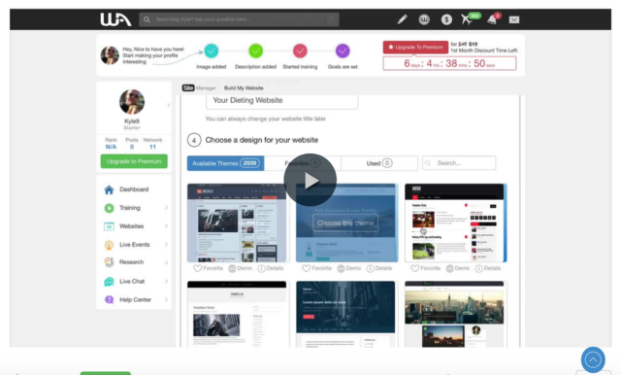Select the Available Themes tab
621x375 pixels.
click(226, 163)
